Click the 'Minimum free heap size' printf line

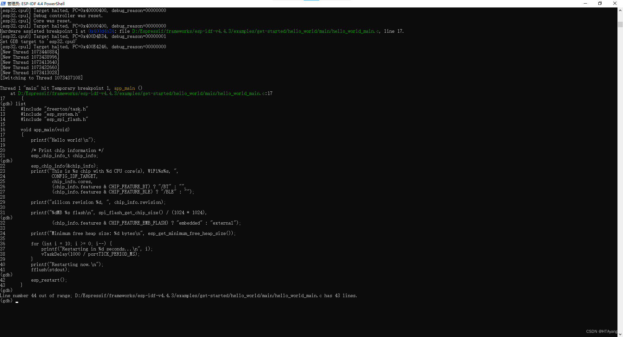point(133,233)
